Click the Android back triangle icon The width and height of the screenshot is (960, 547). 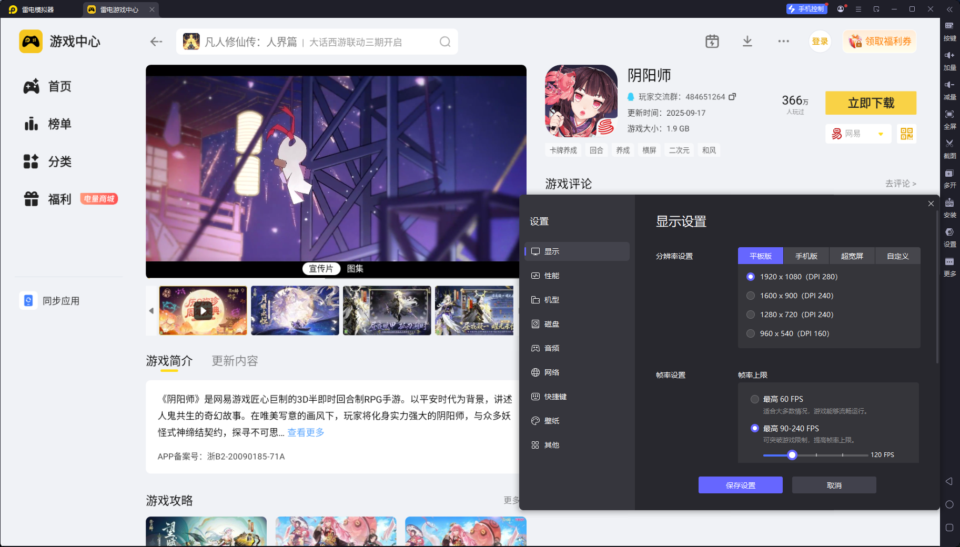[949, 481]
